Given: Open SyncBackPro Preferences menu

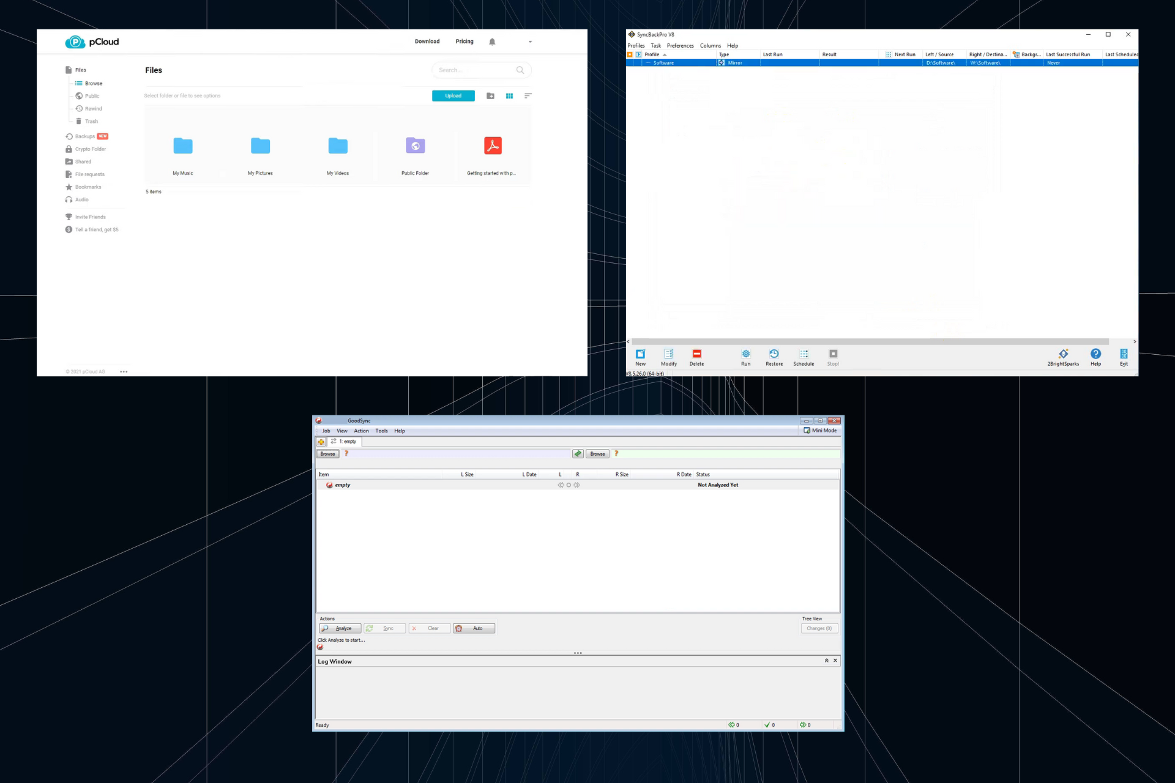Looking at the screenshot, I should pyautogui.click(x=681, y=46).
